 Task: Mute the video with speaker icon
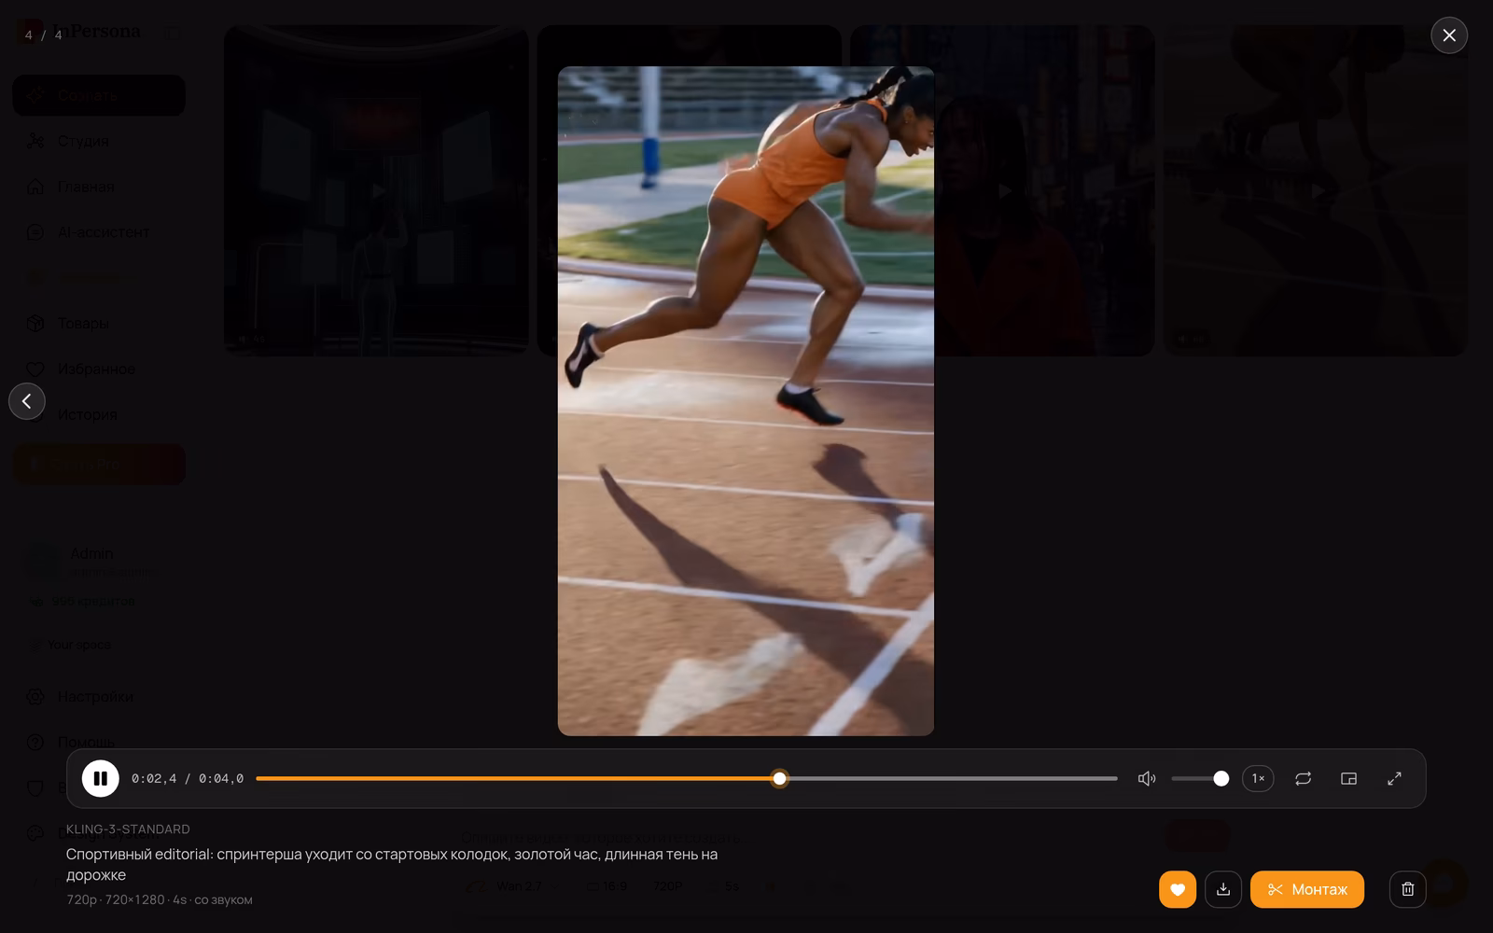[x=1147, y=778]
